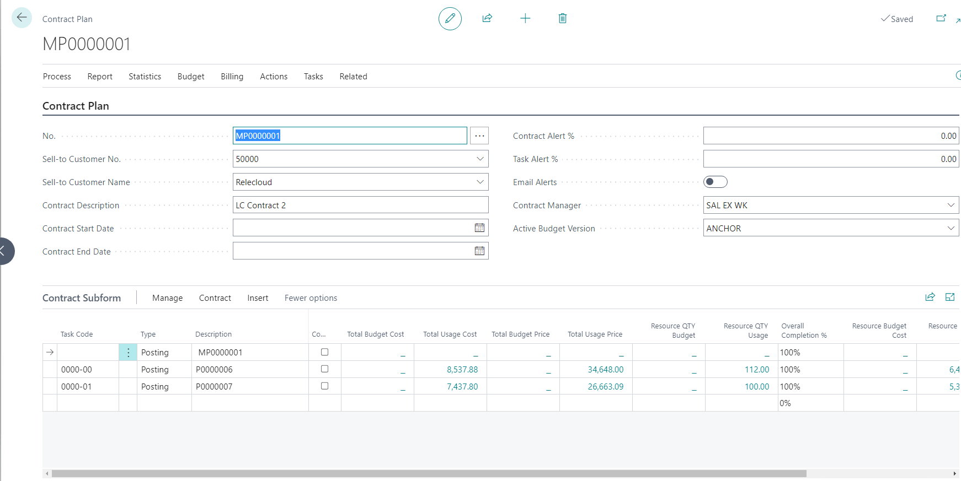The width and height of the screenshot is (961, 481).
Task: Click the Contract End Date field
Action: [x=361, y=251]
